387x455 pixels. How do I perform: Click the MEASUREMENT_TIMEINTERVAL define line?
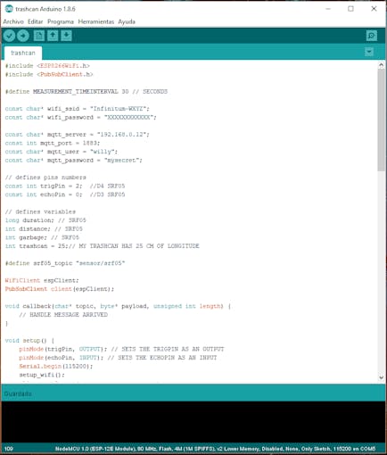coord(86,92)
